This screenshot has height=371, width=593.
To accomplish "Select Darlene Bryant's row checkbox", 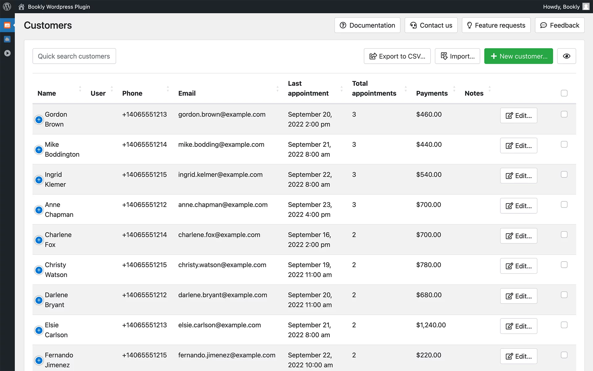I will coord(564,295).
